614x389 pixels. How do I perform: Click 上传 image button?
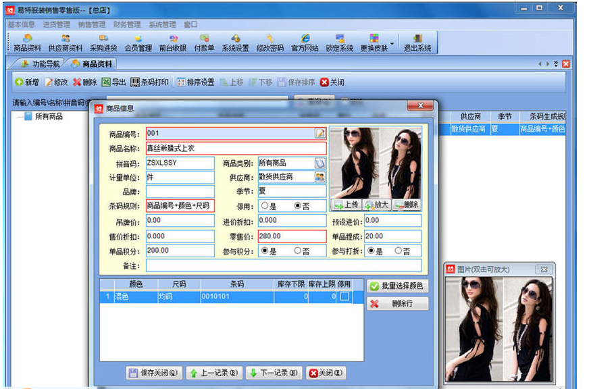[346, 205]
